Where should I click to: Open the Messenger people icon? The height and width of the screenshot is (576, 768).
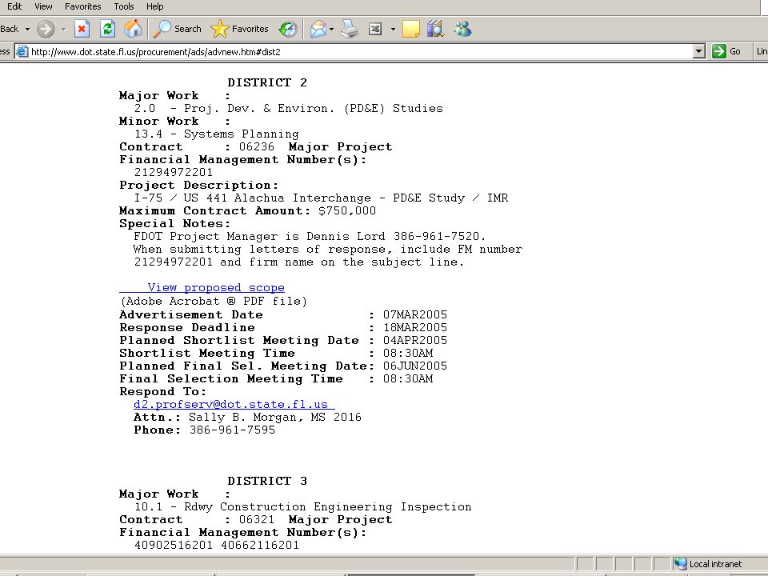pyautogui.click(x=462, y=29)
